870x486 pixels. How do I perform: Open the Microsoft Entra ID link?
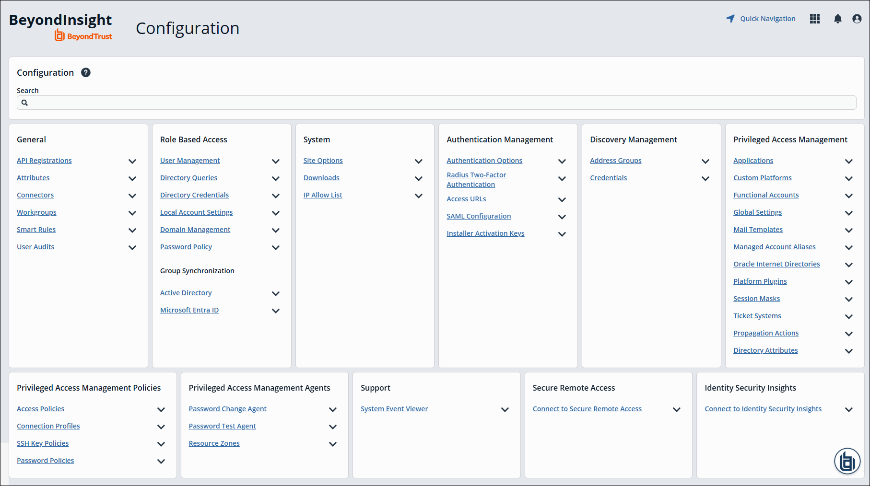click(189, 310)
